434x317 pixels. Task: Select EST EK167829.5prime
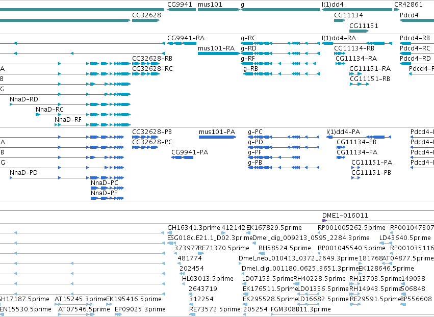pos(274,228)
